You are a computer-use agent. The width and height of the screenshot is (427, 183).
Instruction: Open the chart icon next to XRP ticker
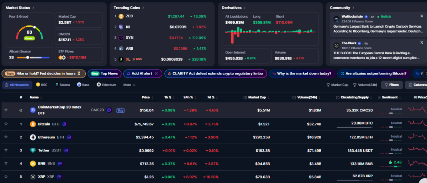click(59, 177)
